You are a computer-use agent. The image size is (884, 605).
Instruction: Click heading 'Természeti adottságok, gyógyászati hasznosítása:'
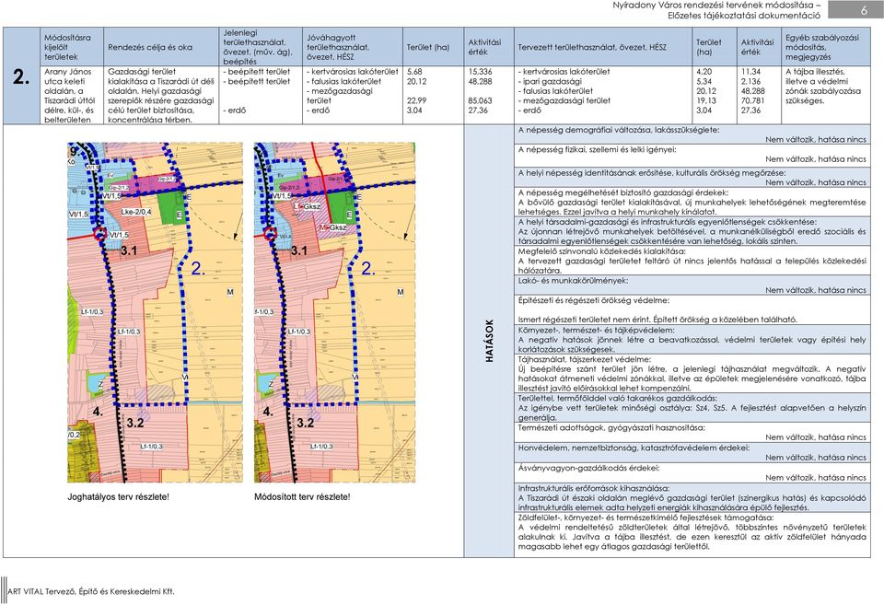(611, 427)
